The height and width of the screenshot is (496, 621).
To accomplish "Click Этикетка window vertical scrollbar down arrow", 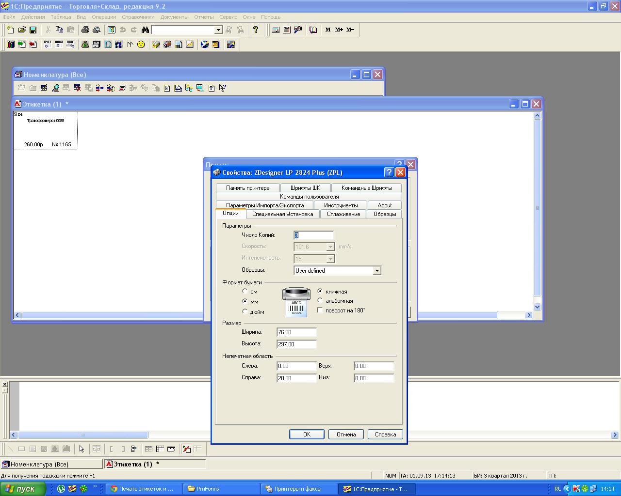I will 537,307.
